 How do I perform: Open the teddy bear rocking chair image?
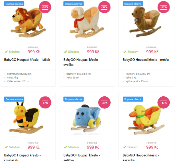(146, 22)
